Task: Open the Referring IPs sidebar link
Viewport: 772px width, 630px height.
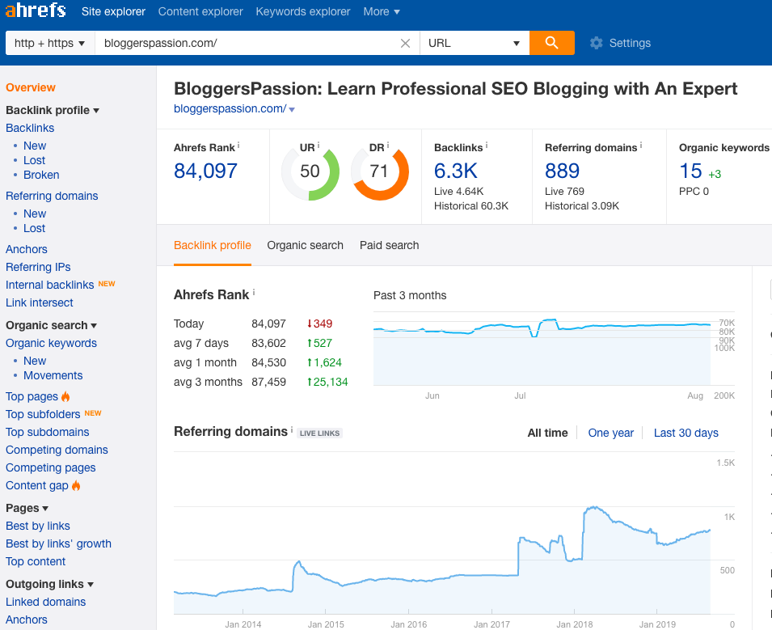Action: pyautogui.click(x=38, y=267)
